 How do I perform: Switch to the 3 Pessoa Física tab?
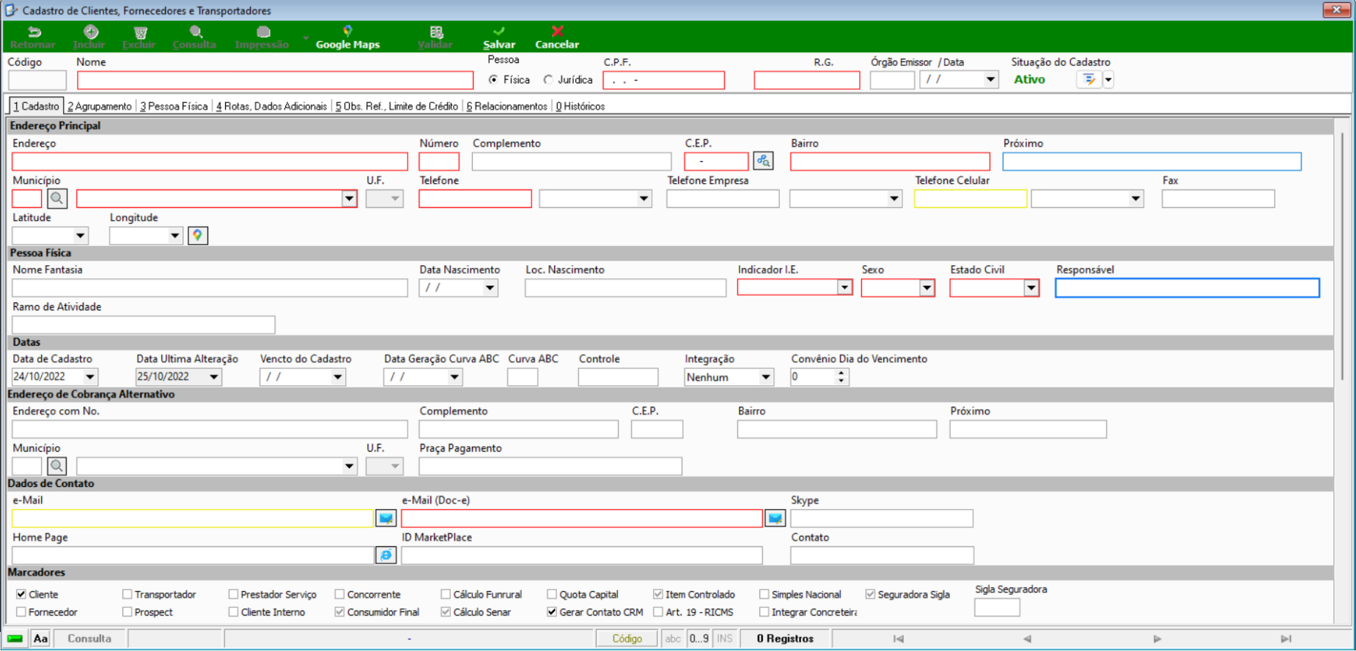pyautogui.click(x=174, y=106)
